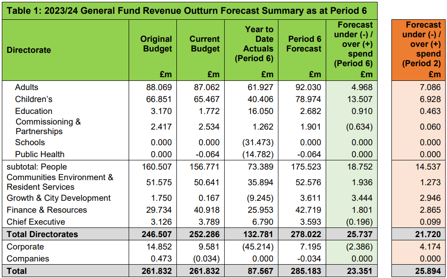Select Children's Period 2 value 6.928
The height and width of the screenshot is (278, 447).
430,99
